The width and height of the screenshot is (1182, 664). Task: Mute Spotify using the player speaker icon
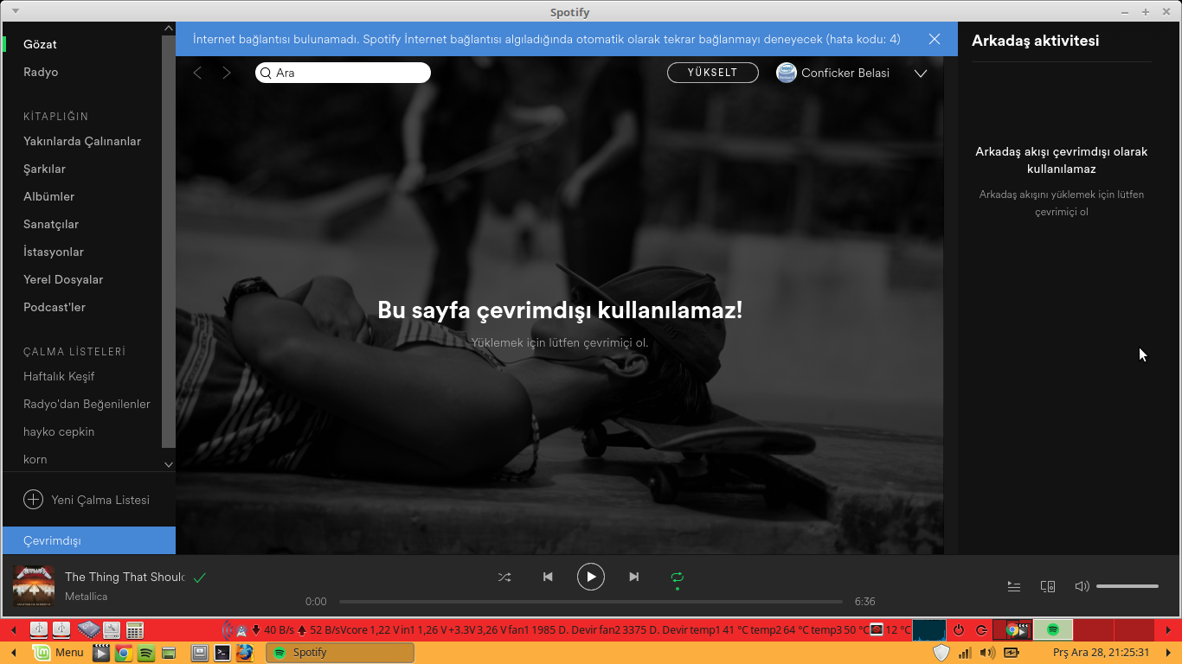point(1082,586)
